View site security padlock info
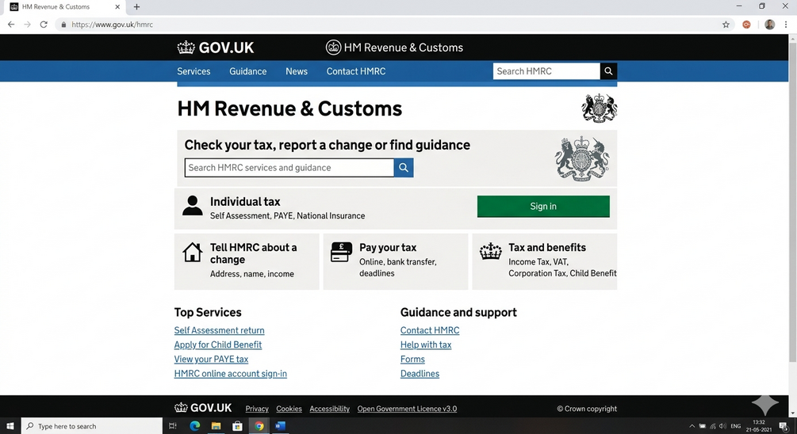The width and height of the screenshot is (797, 434). click(x=63, y=25)
